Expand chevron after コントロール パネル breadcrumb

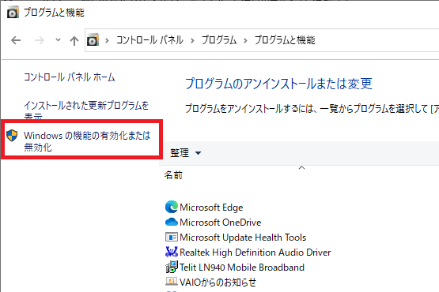point(192,40)
